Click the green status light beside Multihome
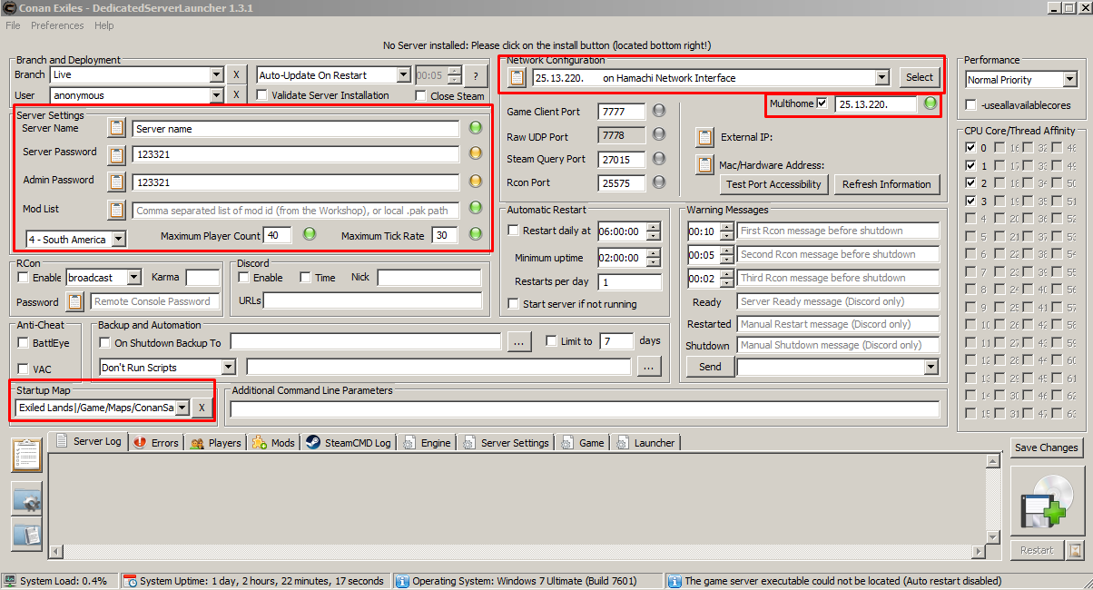Viewport: 1093px width, 590px height. [x=930, y=103]
